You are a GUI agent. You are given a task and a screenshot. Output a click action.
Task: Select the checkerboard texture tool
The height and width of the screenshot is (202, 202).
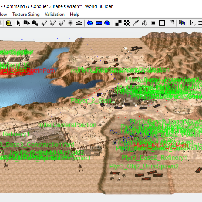(x=127, y=23)
